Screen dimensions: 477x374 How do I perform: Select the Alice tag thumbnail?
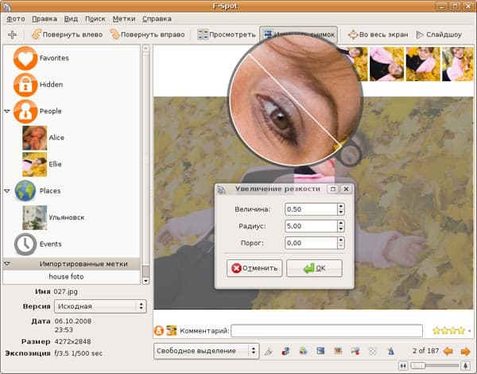point(35,138)
